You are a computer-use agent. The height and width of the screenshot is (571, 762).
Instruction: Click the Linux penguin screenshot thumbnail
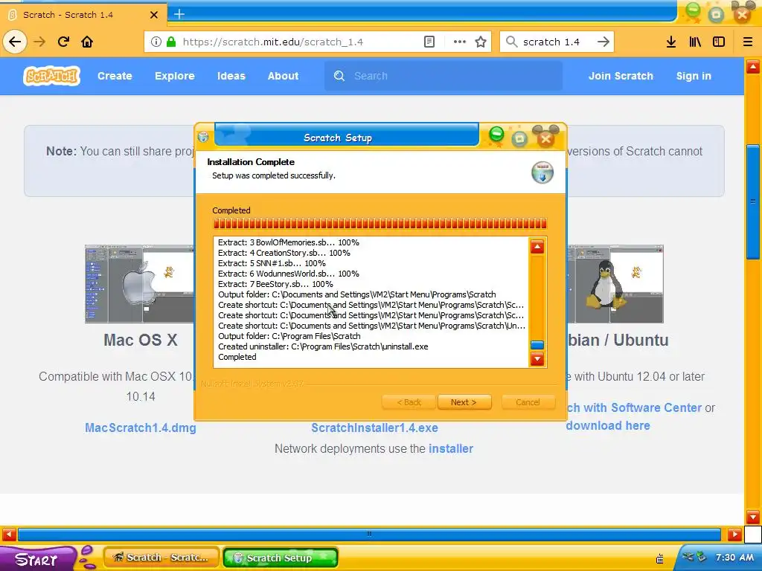[615, 284]
